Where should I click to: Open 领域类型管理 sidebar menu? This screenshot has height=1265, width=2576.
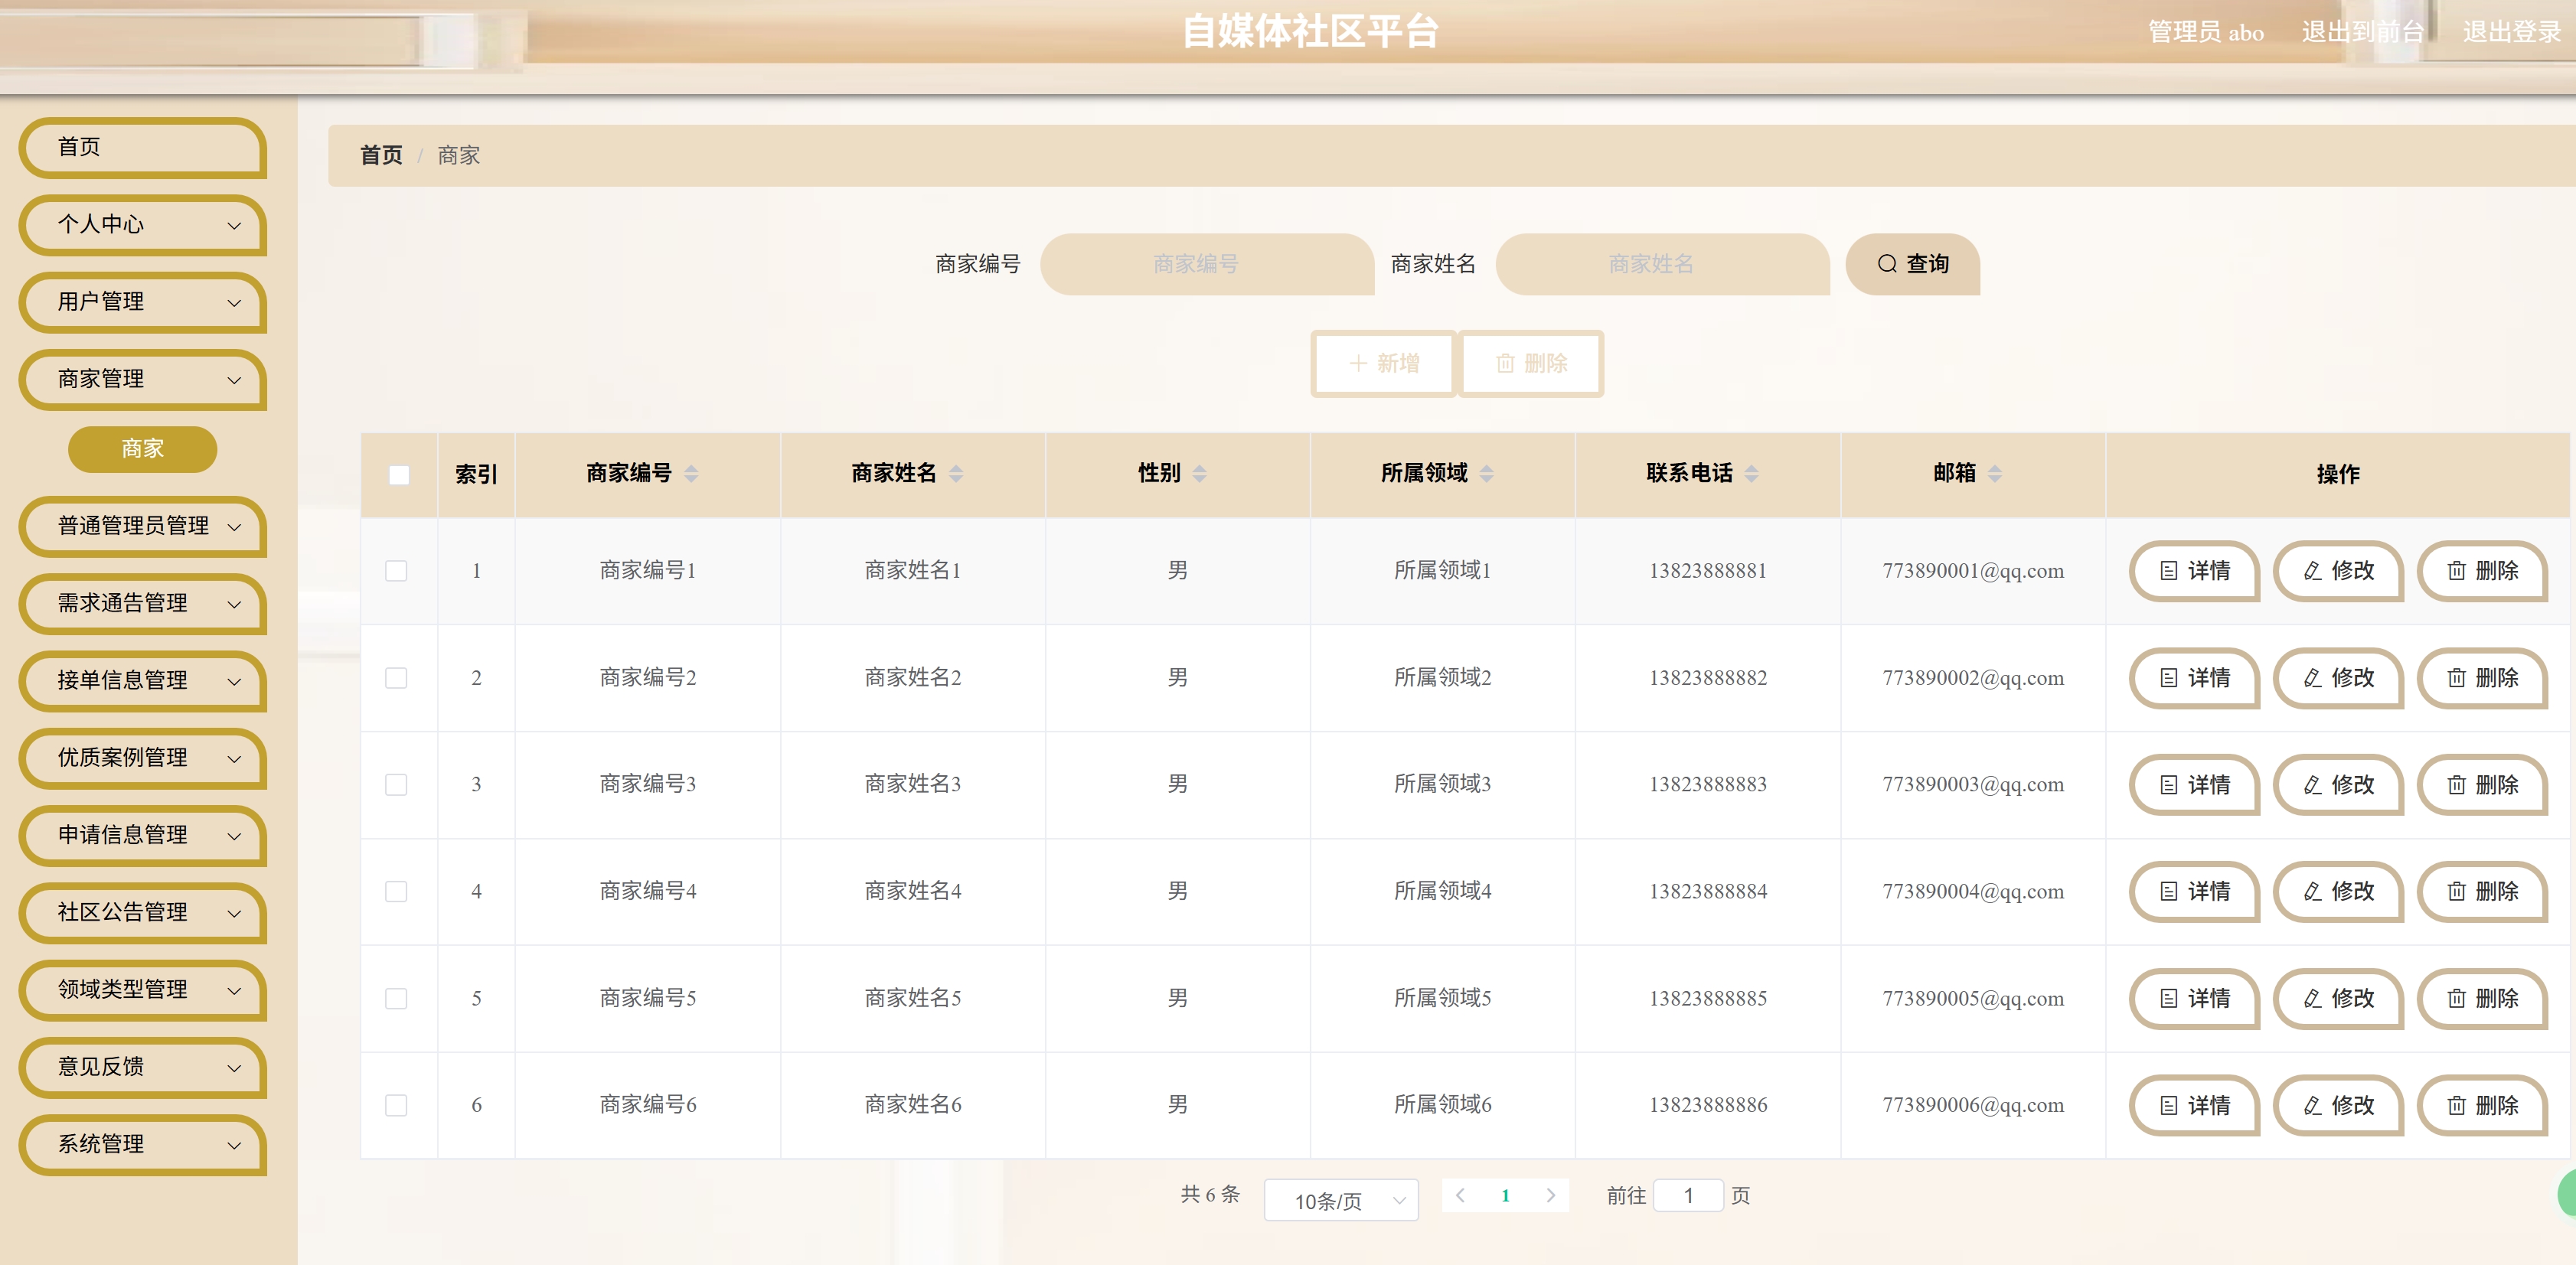coord(143,990)
